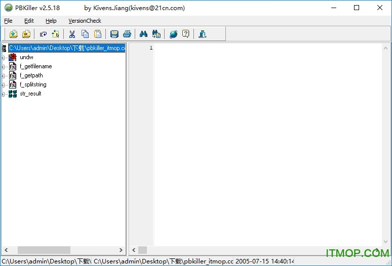Click code editor scroll up arrow
The image size is (392, 266).
385,48
